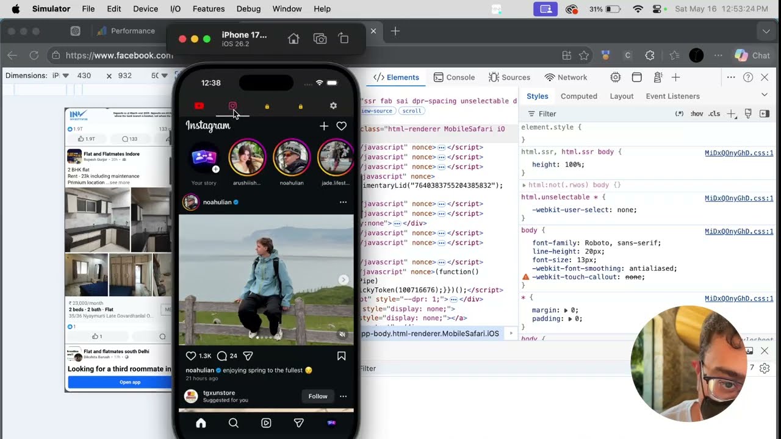
Task: Click the Styles Filter input field
Action: (598, 114)
